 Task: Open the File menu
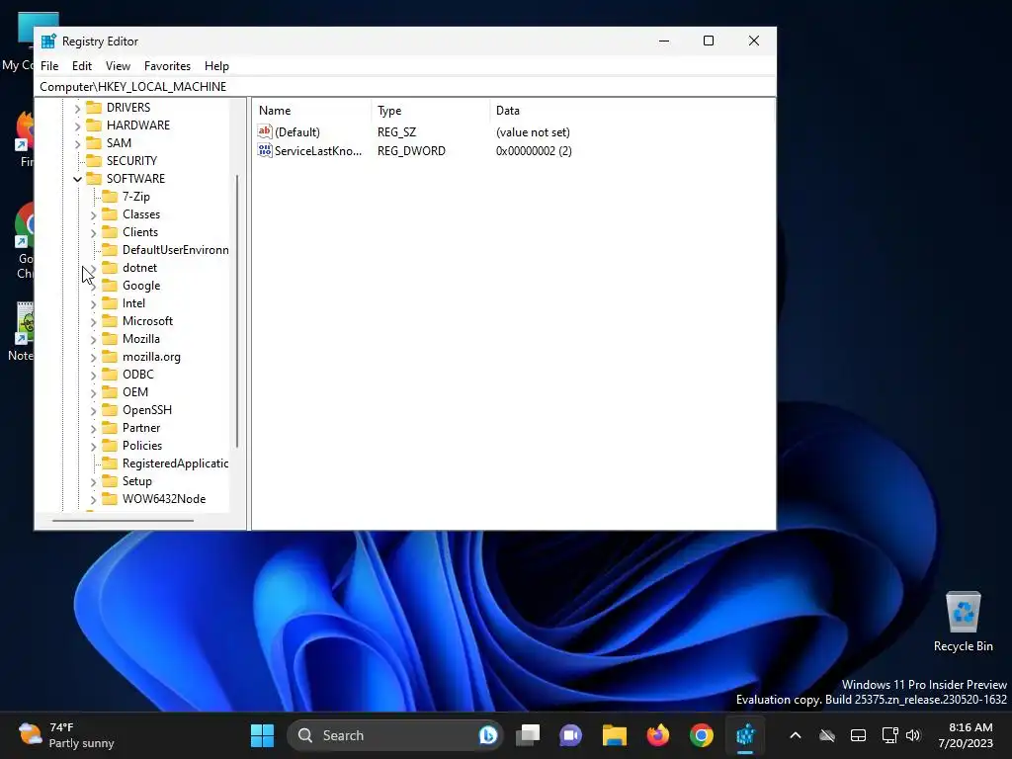[x=49, y=66]
